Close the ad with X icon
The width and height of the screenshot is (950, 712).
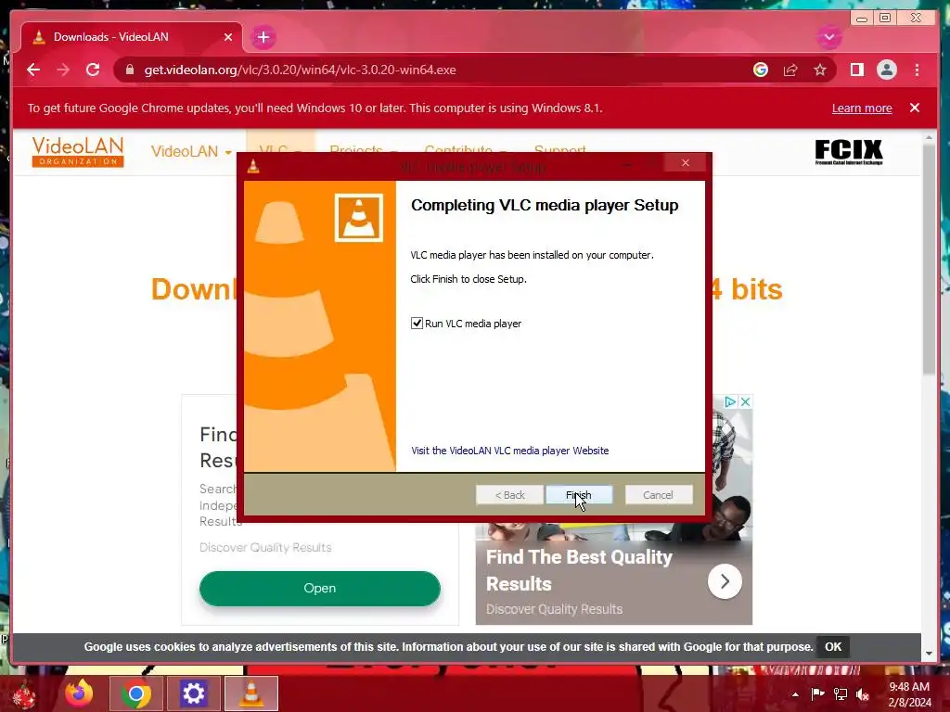745,402
